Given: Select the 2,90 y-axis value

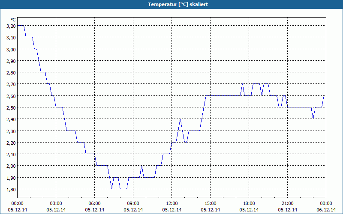Looking at the screenshot, I should [x=11, y=61].
